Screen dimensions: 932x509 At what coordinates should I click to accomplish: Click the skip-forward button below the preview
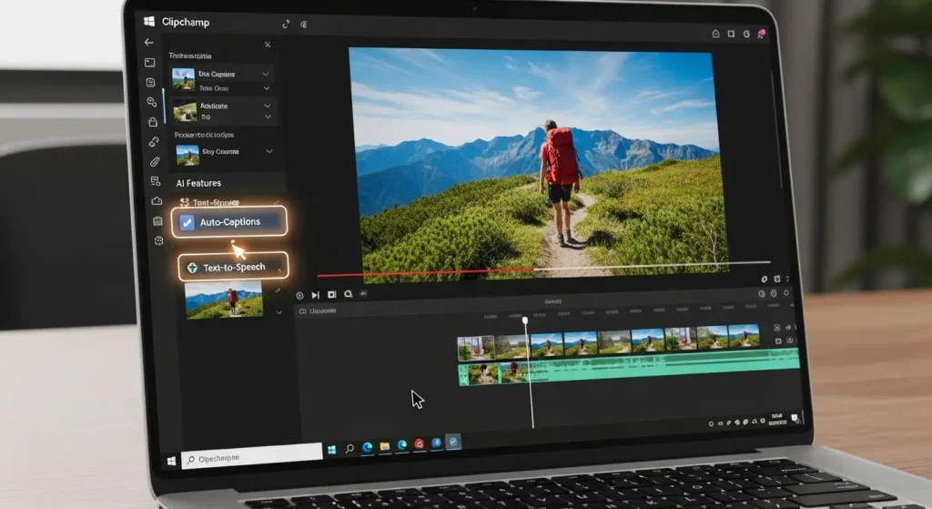[x=316, y=295]
